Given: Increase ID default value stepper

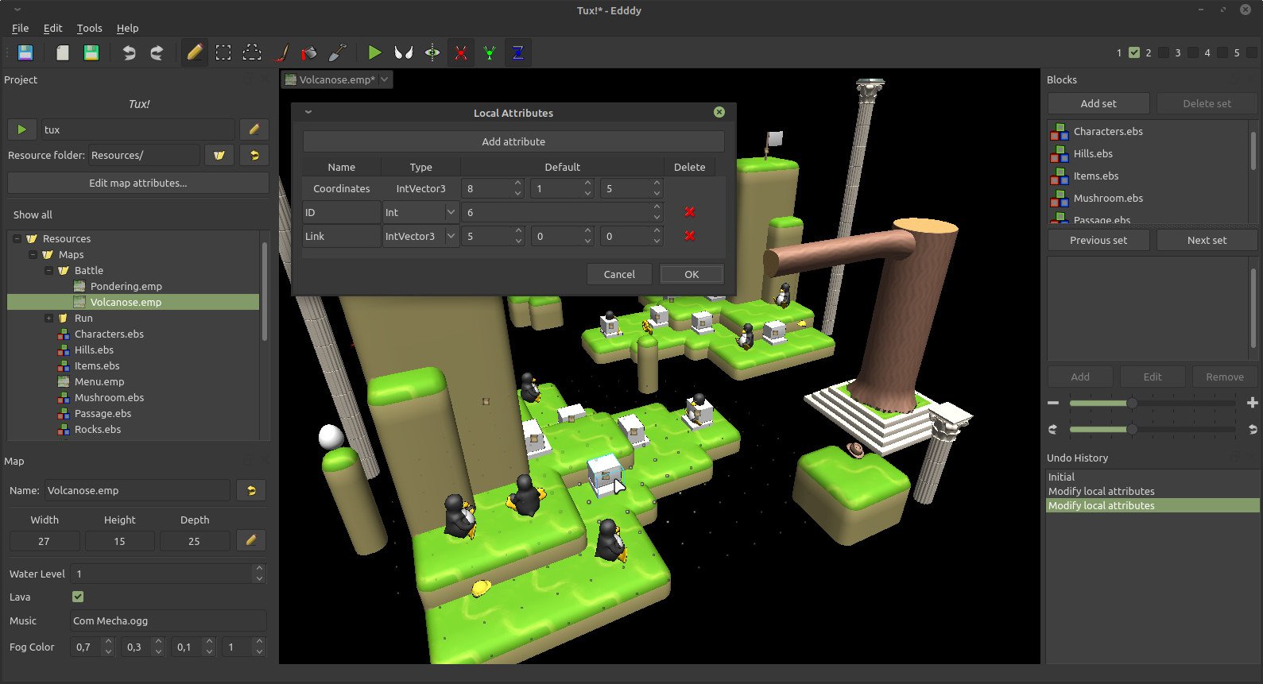Looking at the screenshot, I should click(x=657, y=207).
